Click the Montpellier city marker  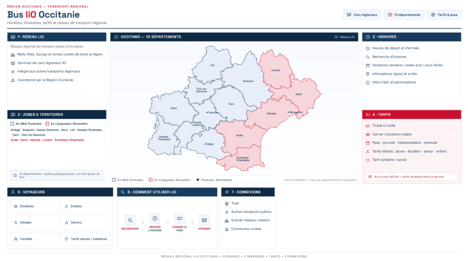(288, 112)
